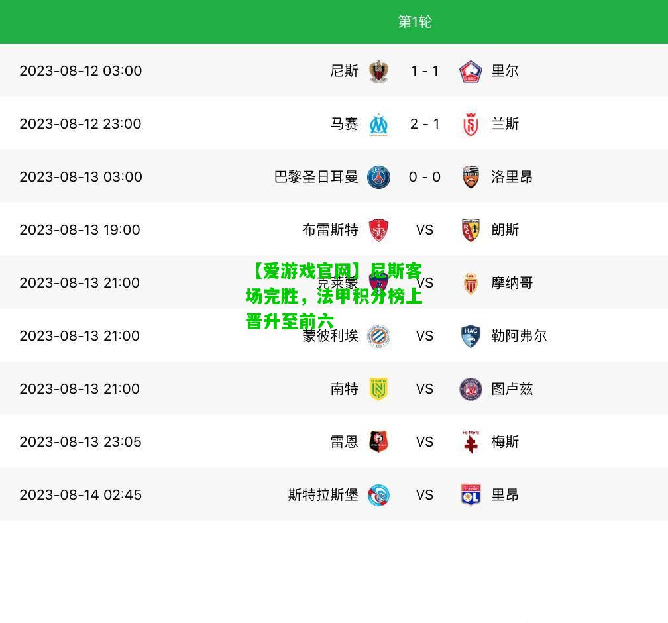Select the Nantes (南特) yellow crest
Viewport: 668px width, 623px height.
378,389
